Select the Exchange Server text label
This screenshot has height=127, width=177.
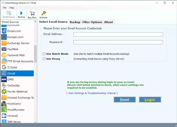pos(19,43)
